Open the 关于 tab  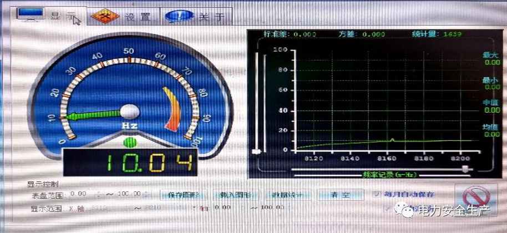(196, 17)
